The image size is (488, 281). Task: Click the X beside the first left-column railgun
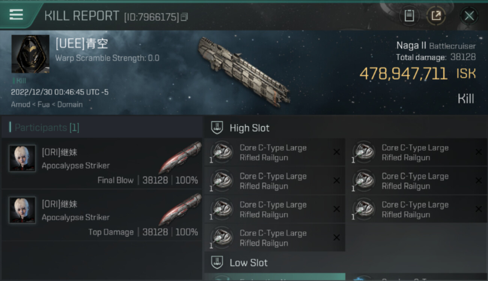click(336, 152)
